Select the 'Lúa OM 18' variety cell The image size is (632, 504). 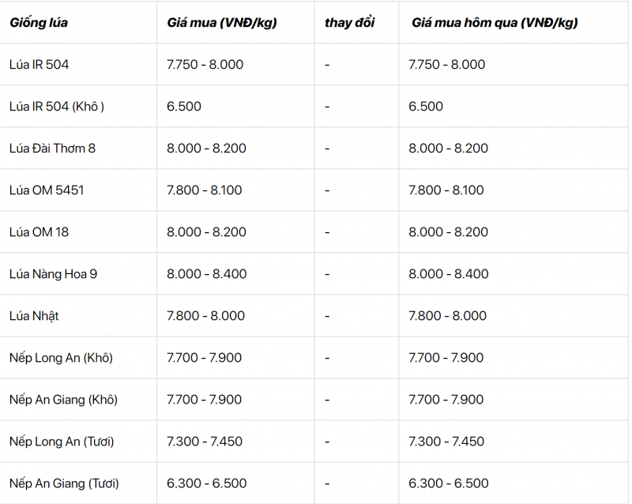39,232
